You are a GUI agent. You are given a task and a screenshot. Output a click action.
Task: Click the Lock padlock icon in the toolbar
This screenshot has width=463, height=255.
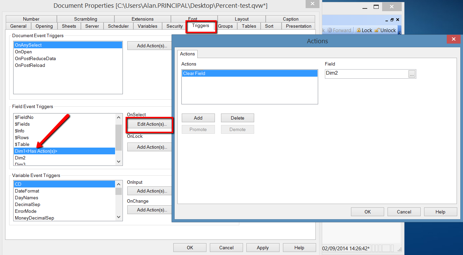358,30
